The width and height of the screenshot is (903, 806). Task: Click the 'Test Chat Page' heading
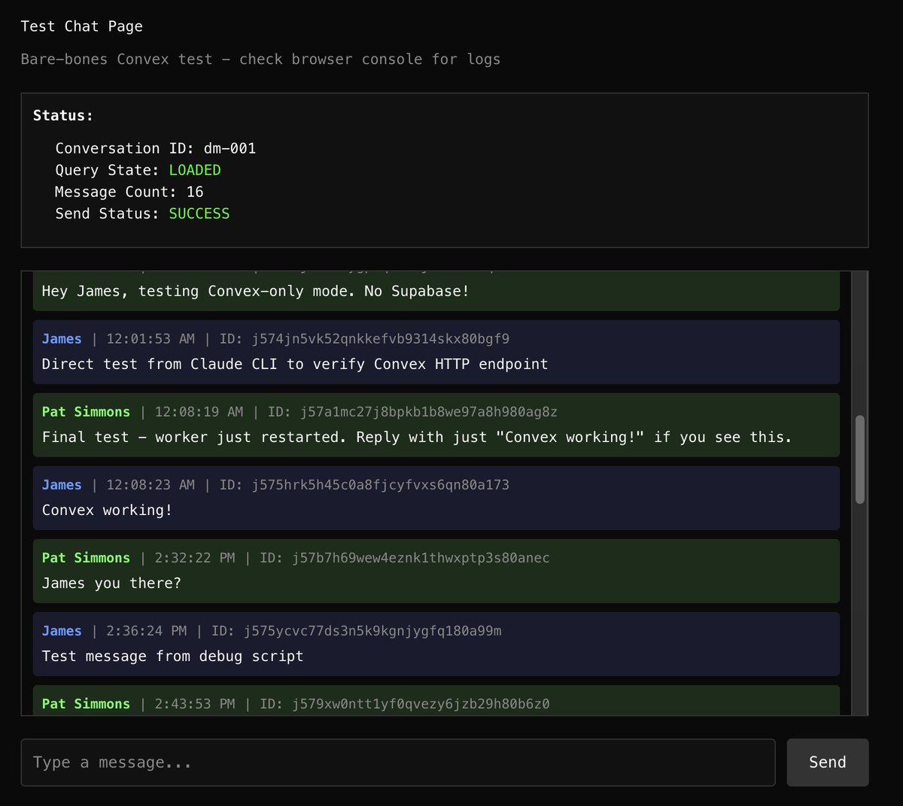point(81,26)
